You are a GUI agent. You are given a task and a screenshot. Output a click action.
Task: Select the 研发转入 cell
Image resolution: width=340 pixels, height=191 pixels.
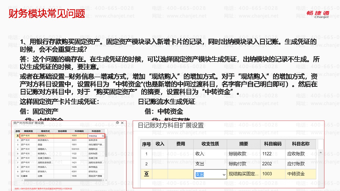click(x=45, y=172)
